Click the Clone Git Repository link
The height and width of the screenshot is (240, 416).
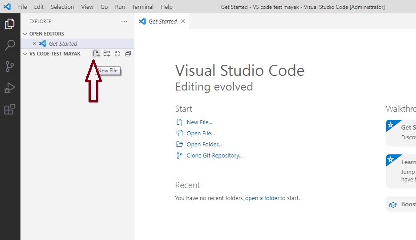pyautogui.click(x=214, y=155)
